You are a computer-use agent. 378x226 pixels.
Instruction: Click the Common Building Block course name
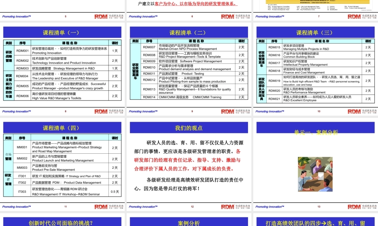point(299,57)
